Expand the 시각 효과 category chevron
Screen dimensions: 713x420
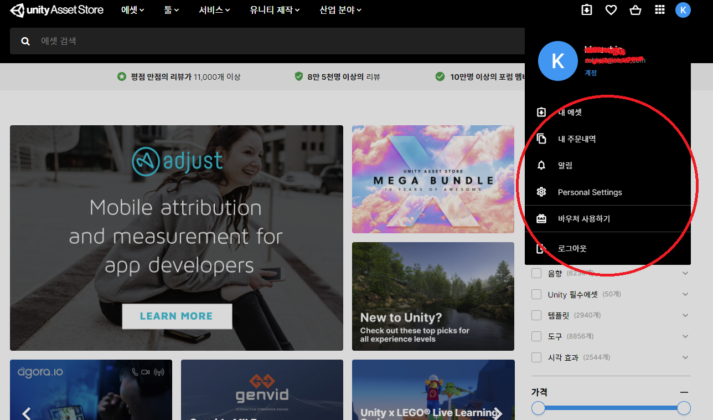685,357
